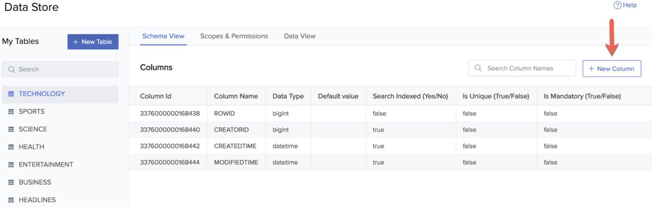Image resolution: width=652 pixels, height=207 pixels.
Task: Click the table icon beside TECHNOLOGY
Action: (x=11, y=94)
